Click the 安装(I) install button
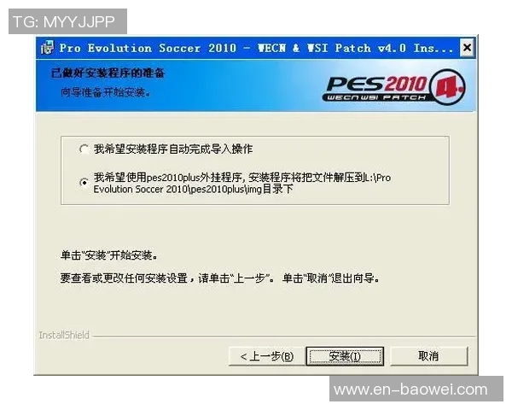 [345, 356]
